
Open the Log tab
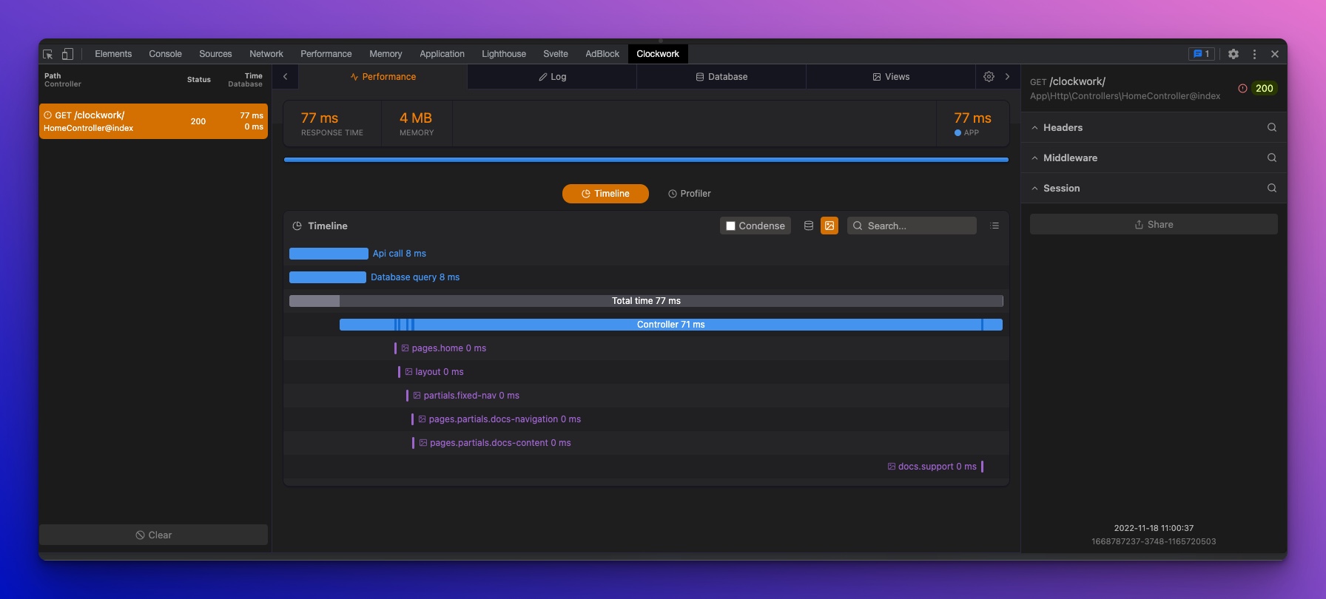click(x=552, y=77)
